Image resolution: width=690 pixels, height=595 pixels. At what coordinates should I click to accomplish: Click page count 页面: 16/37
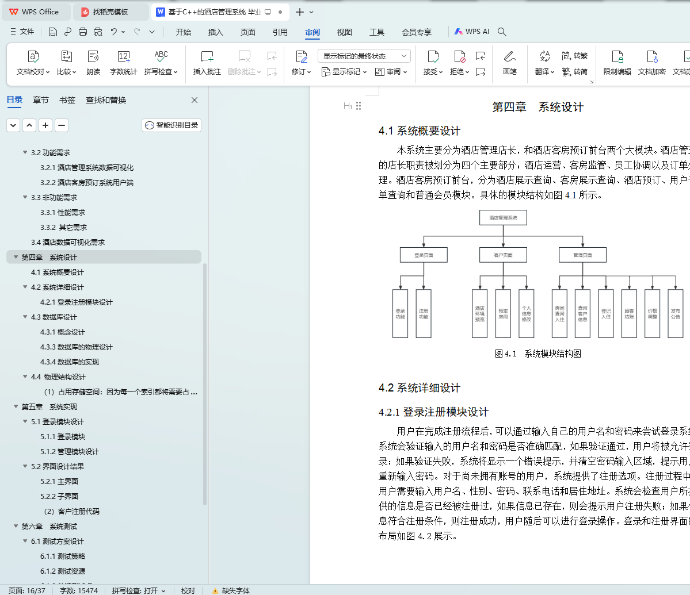tap(27, 590)
